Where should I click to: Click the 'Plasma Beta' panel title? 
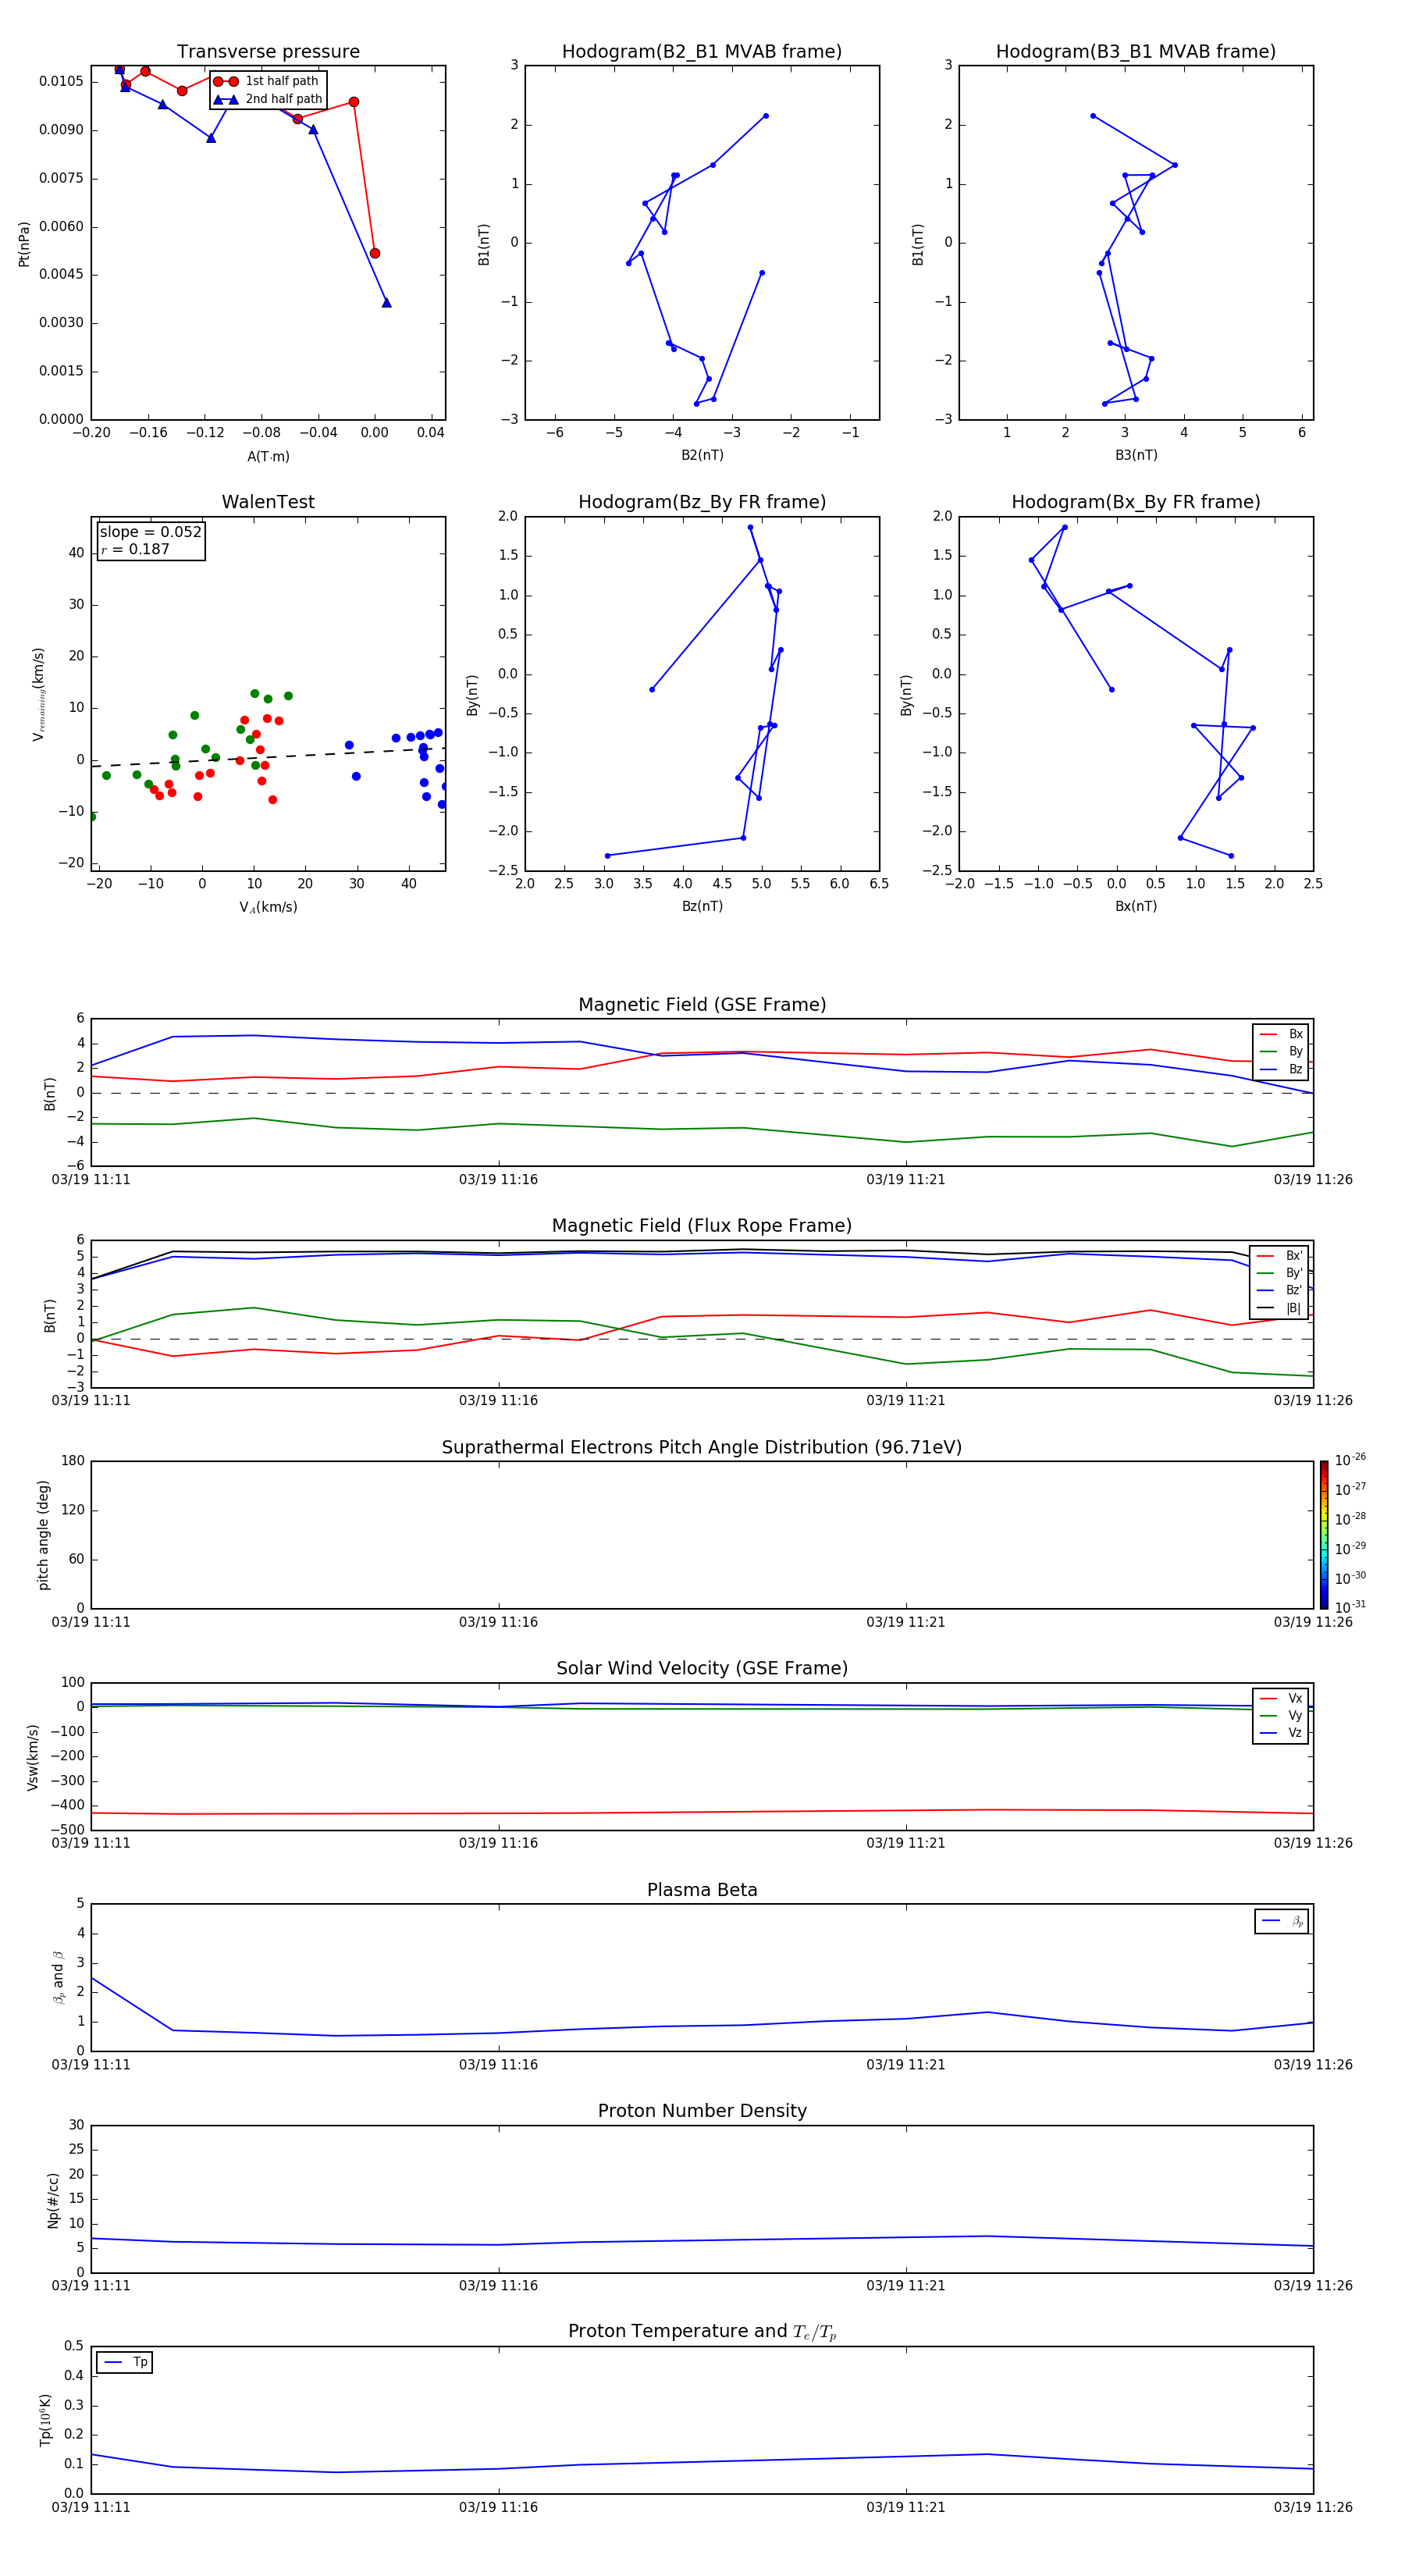(x=702, y=1890)
